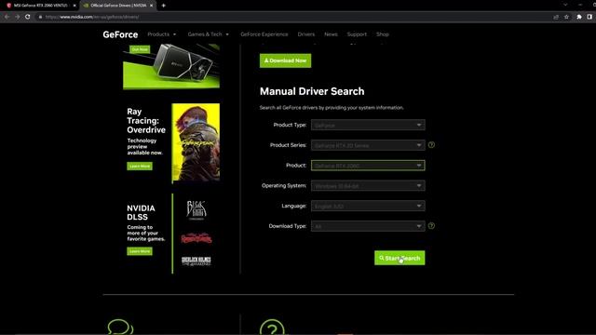Image resolution: width=596 pixels, height=335 pixels.
Task: Switch to the MSI GeForce RTX 2060 VENTUS tab
Action: coord(40,6)
